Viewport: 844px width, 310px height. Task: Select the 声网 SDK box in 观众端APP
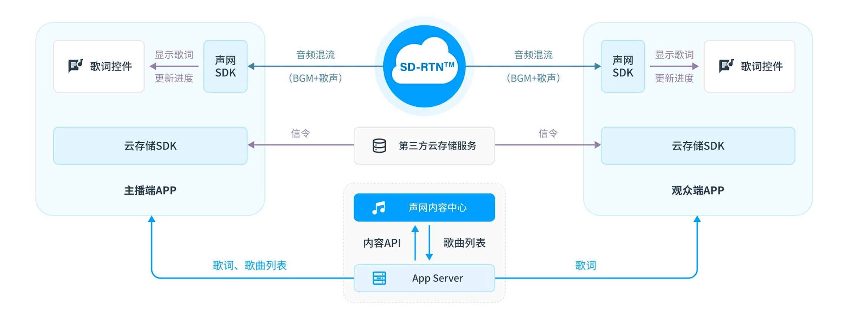pos(623,66)
